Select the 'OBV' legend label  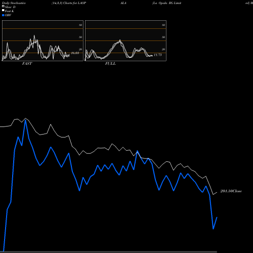(8, 15)
